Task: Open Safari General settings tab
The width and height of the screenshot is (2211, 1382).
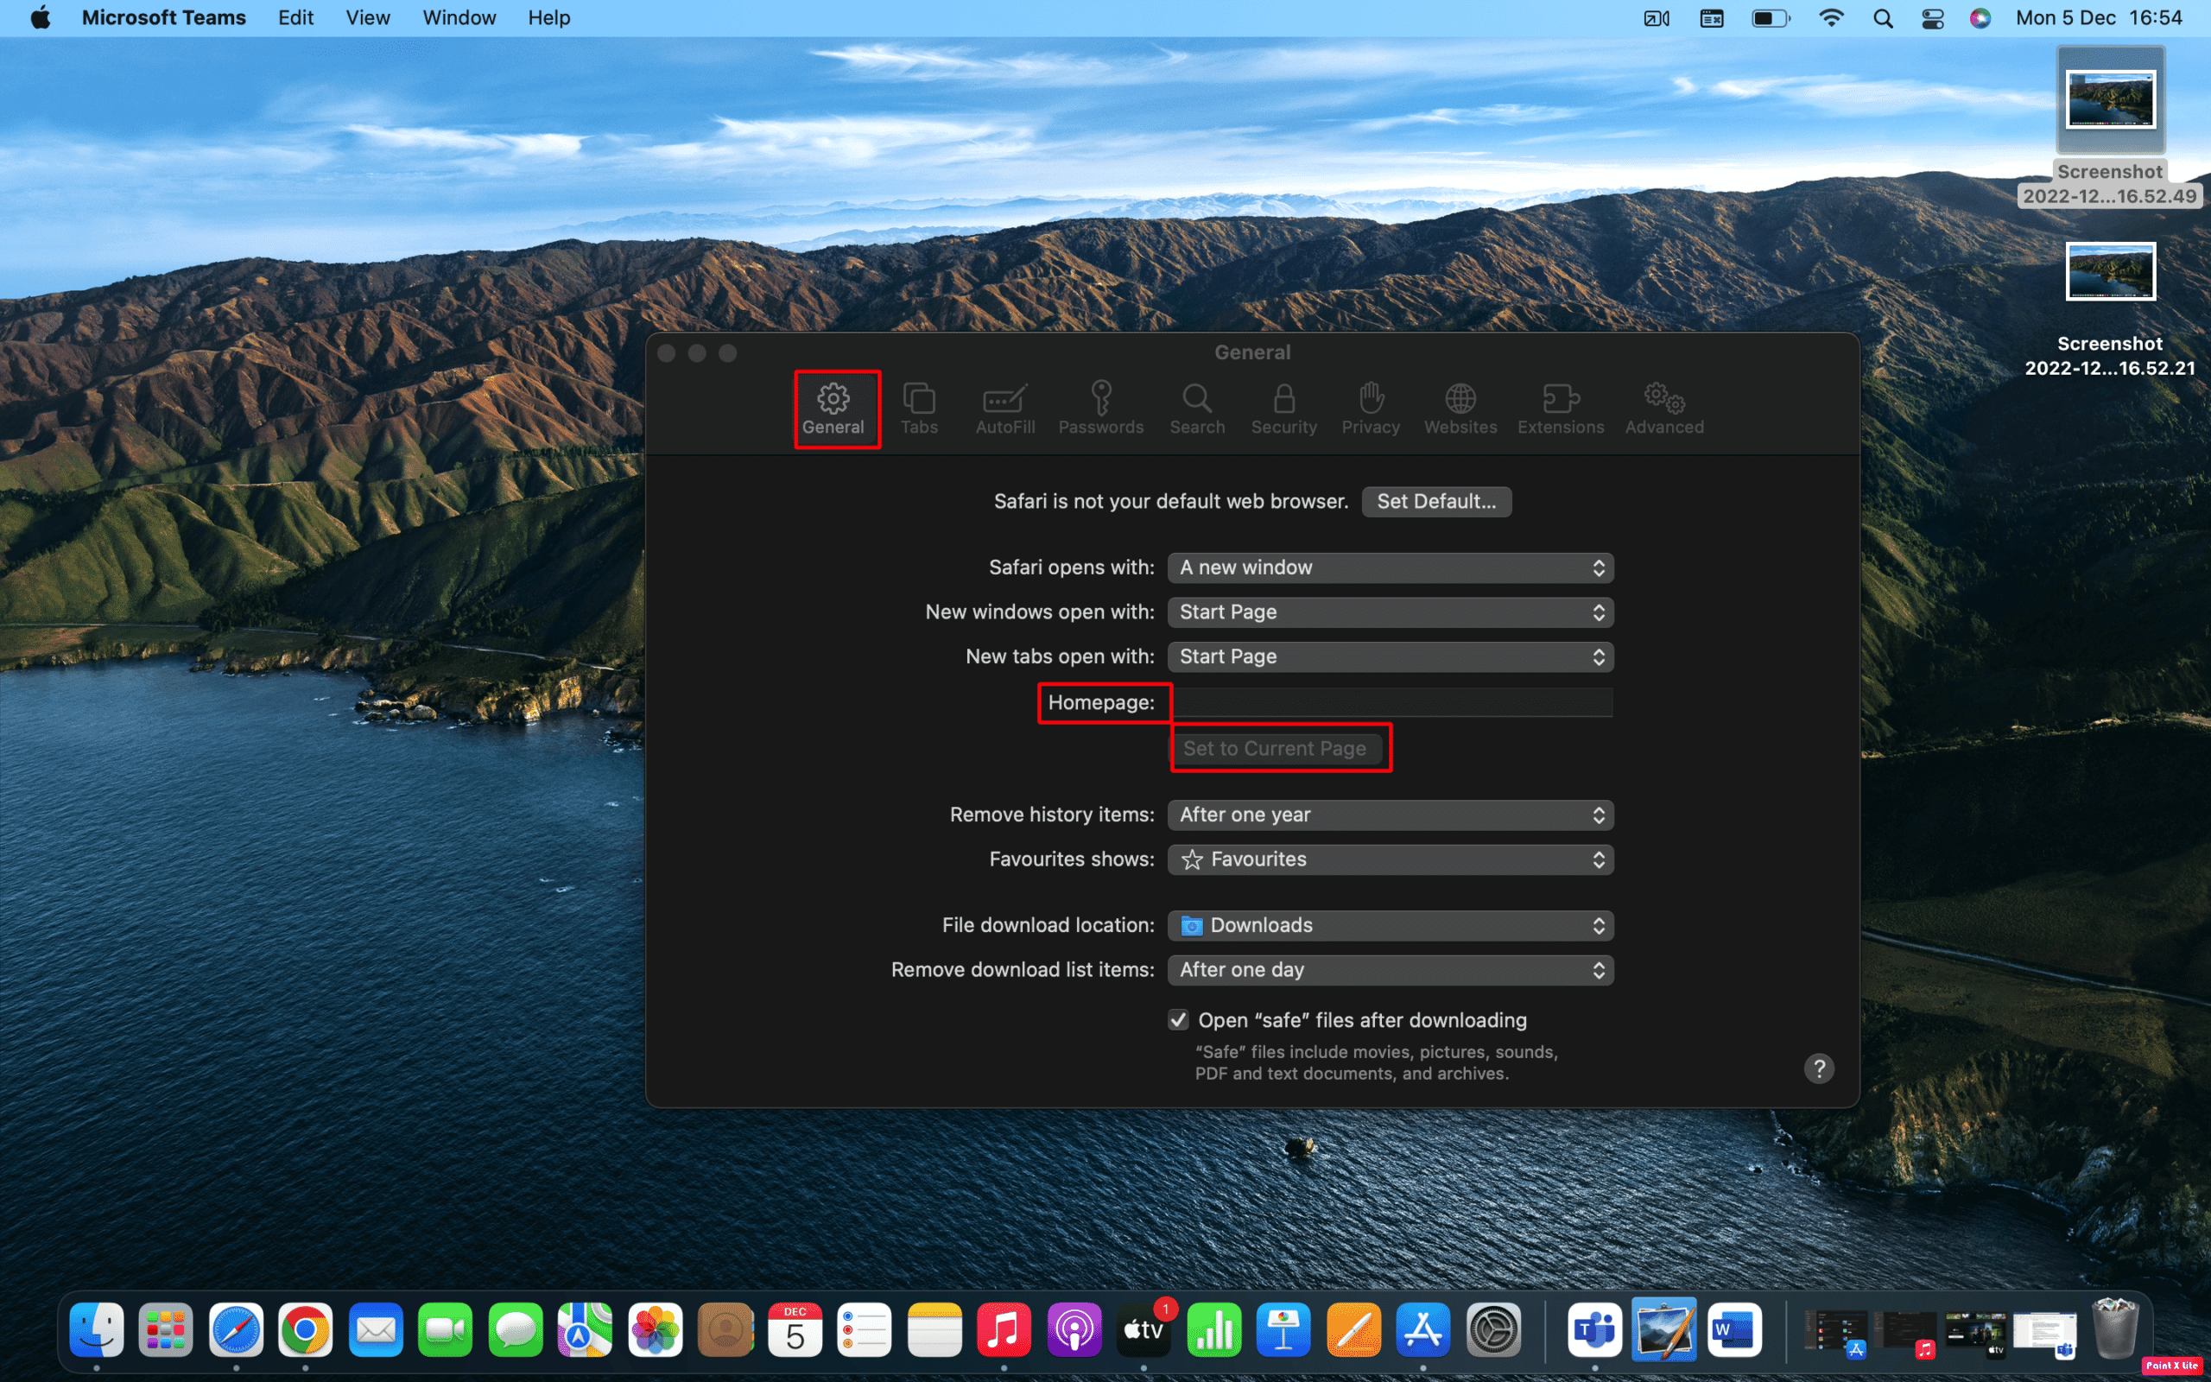Action: 833,408
